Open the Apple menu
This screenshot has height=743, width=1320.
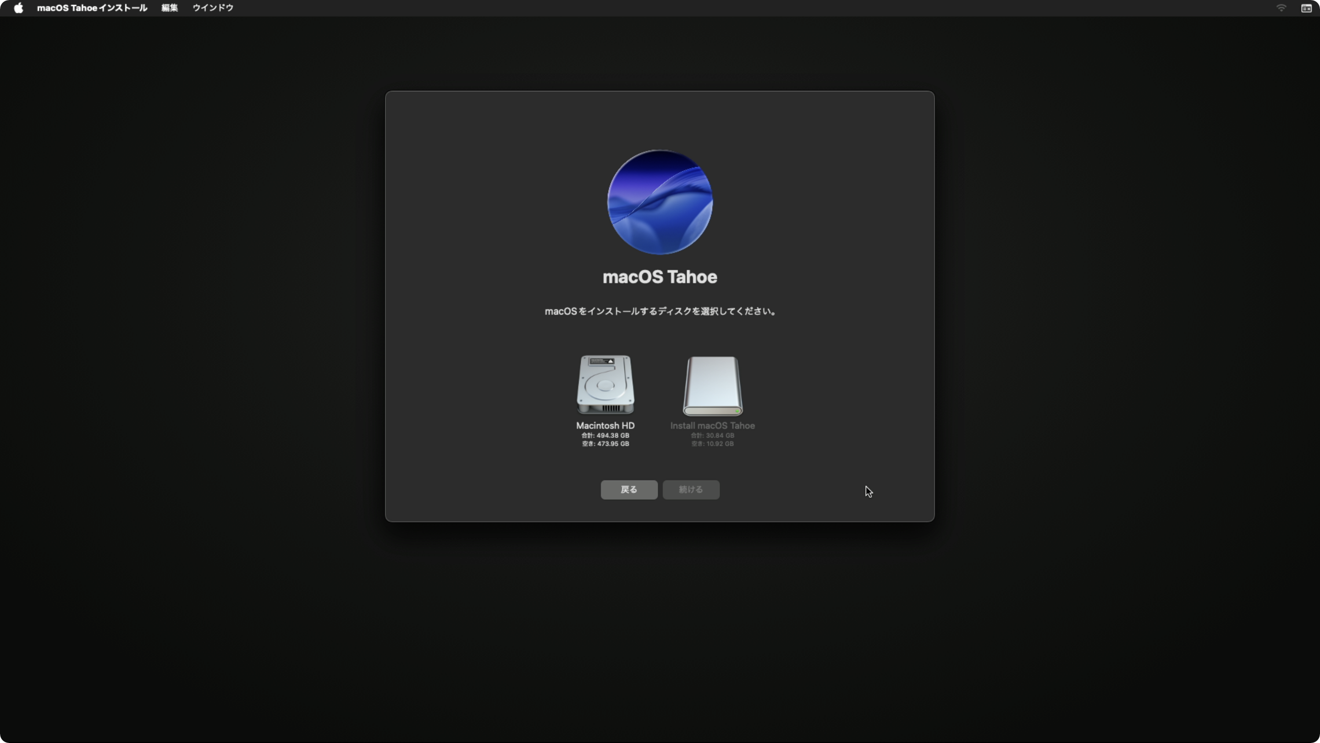18,8
